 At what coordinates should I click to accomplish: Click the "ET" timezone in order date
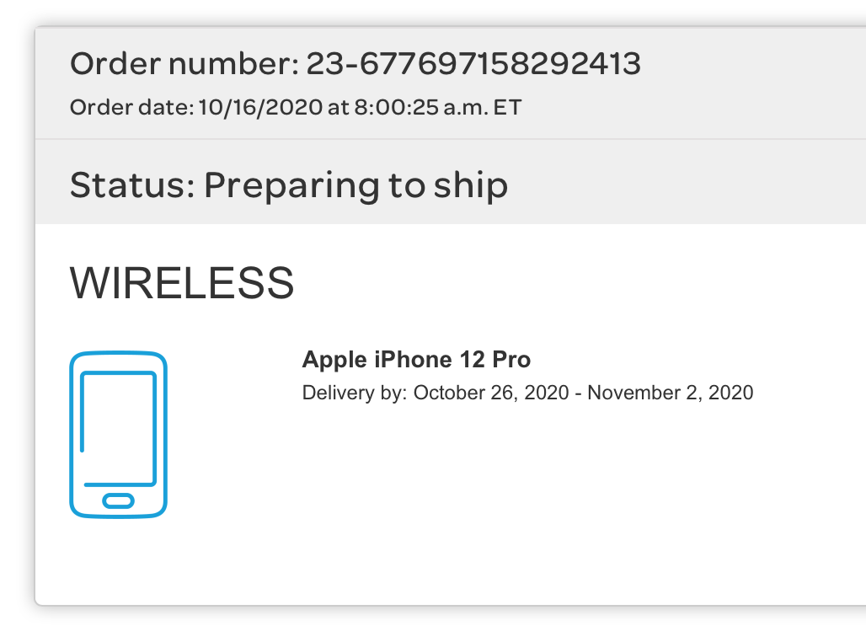click(507, 108)
